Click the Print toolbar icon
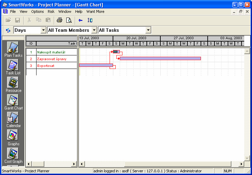The image size is (252, 175). (60, 20)
